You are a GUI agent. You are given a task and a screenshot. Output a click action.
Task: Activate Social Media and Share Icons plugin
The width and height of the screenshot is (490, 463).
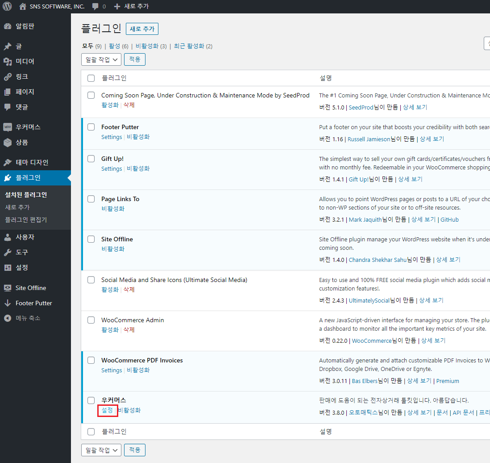(x=110, y=290)
